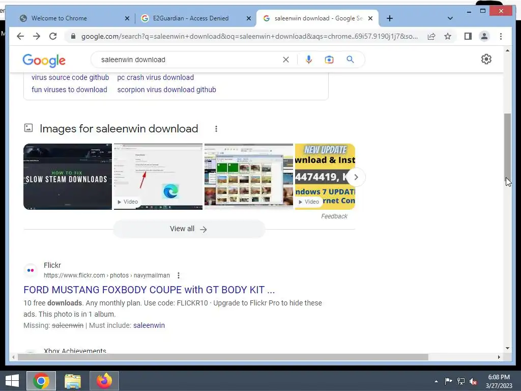This screenshot has height=391, width=521.
Task: Click the muted volume tray icon
Action: (x=473, y=381)
